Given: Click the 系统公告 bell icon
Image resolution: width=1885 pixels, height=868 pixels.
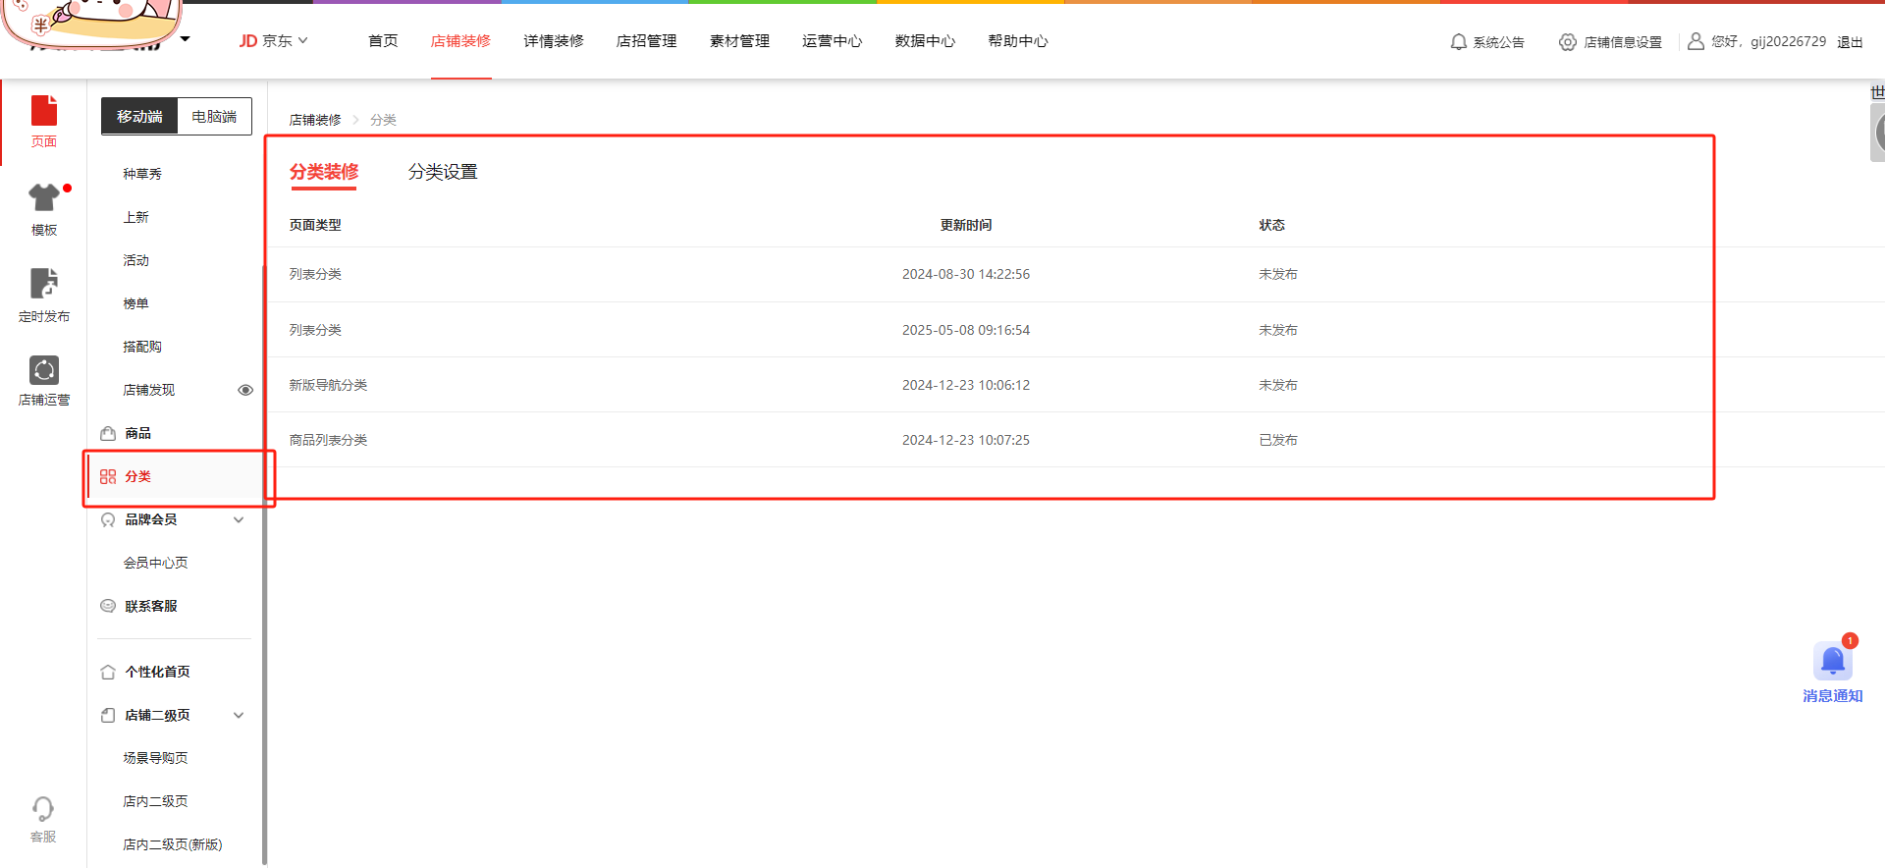Looking at the screenshot, I should coord(1459,42).
